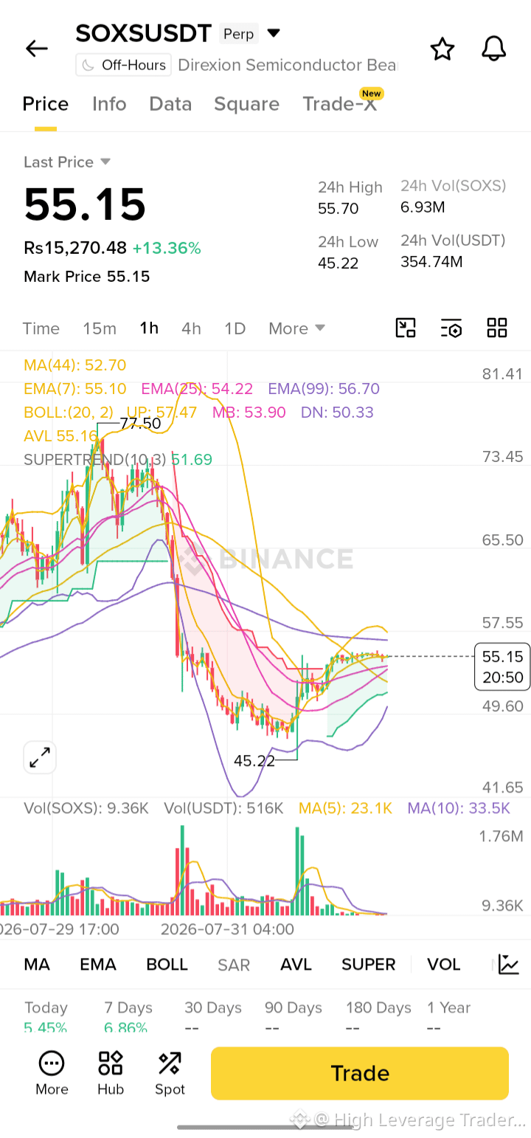
Task: Open price alert bell icon
Action: [x=494, y=49]
